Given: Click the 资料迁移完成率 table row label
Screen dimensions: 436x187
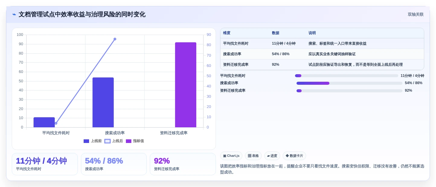Looking at the screenshot, I should tap(236, 65).
